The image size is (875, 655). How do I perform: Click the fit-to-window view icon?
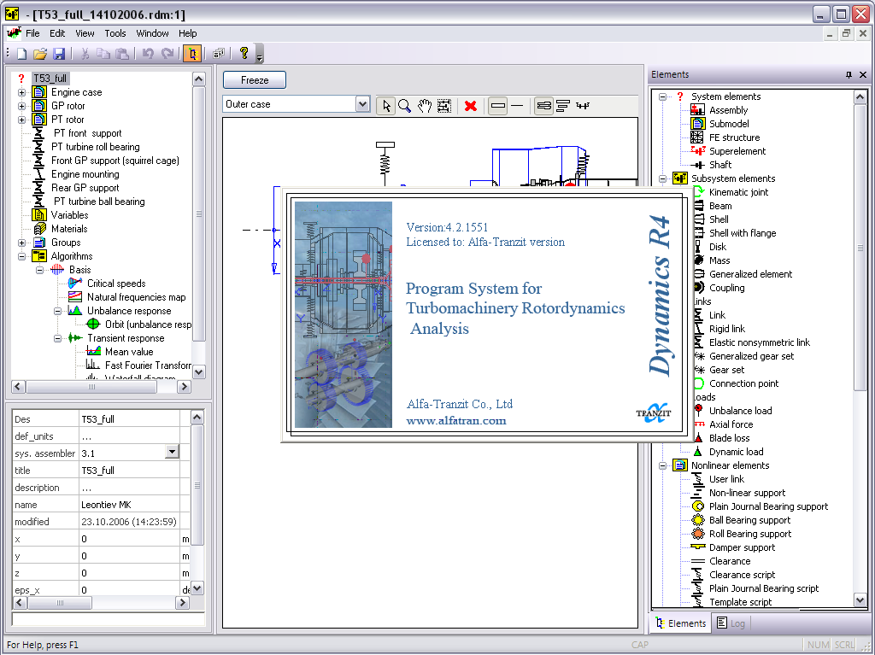[x=444, y=105]
